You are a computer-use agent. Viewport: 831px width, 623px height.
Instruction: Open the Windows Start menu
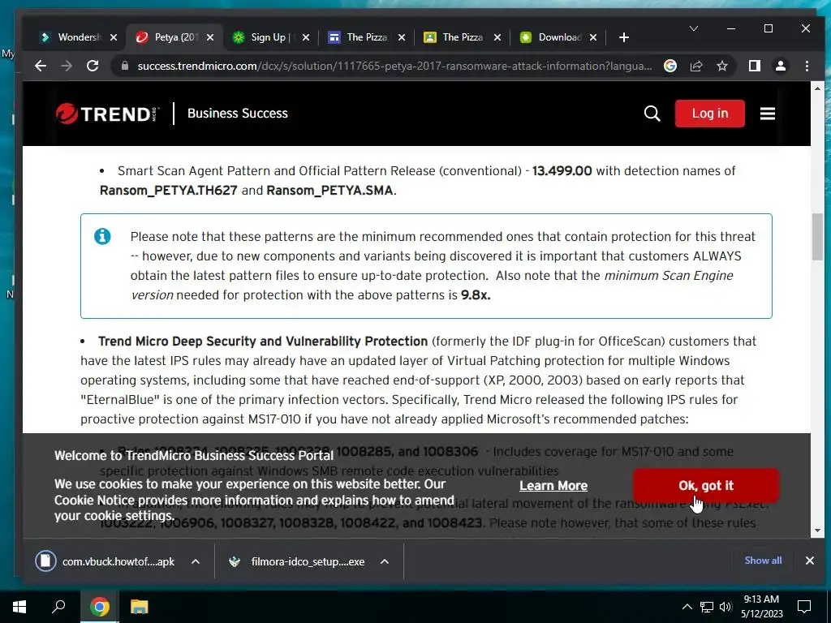(19, 607)
